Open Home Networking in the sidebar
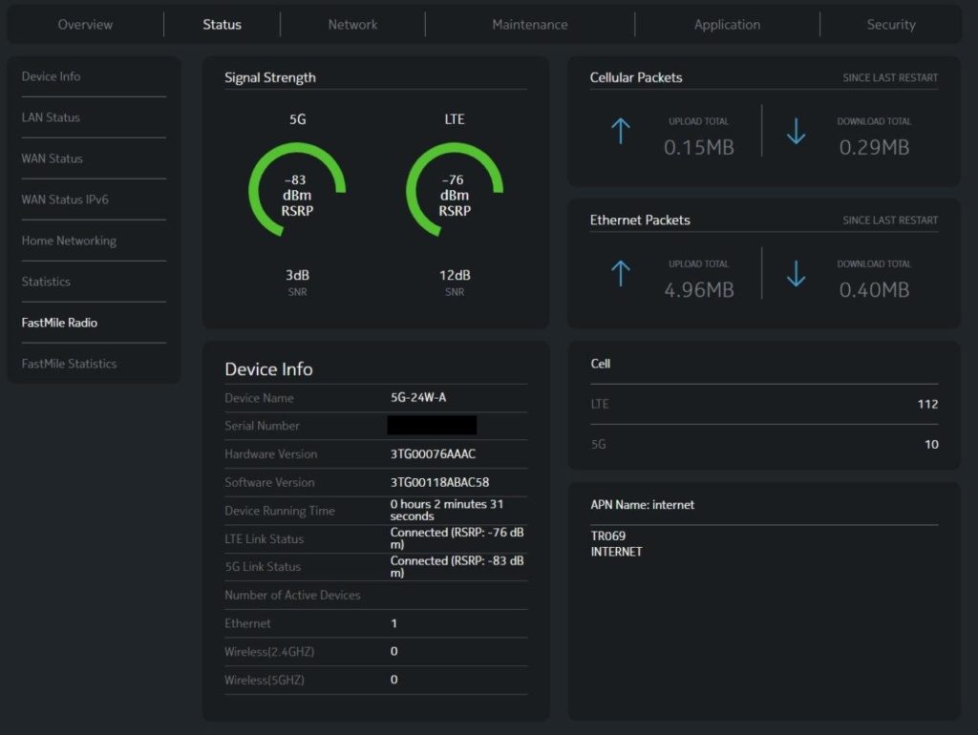Viewport: 978px width, 735px height. pos(69,241)
